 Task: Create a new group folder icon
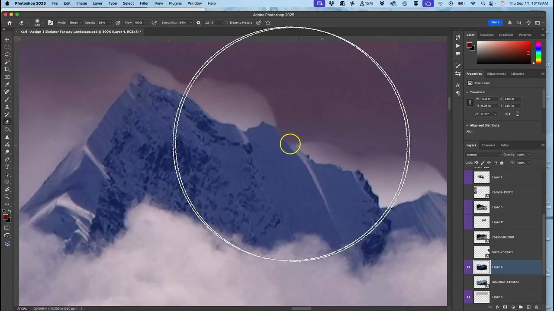click(521, 307)
